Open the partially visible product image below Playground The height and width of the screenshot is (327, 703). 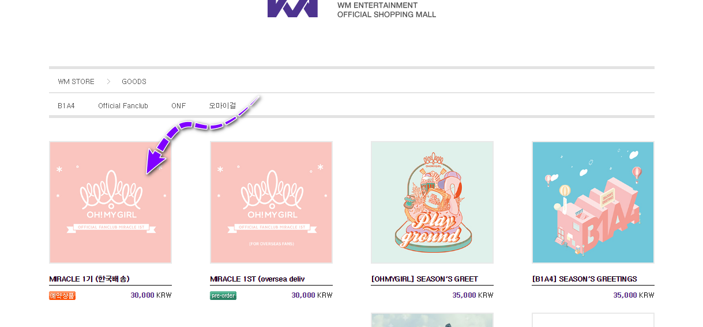(x=432, y=320)
